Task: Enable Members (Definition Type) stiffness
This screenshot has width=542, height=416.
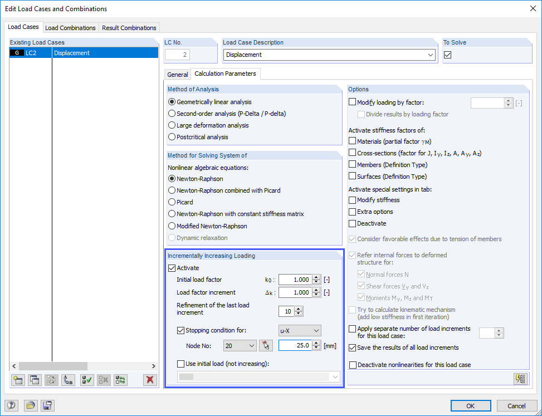Action: [x=352, y=164]
